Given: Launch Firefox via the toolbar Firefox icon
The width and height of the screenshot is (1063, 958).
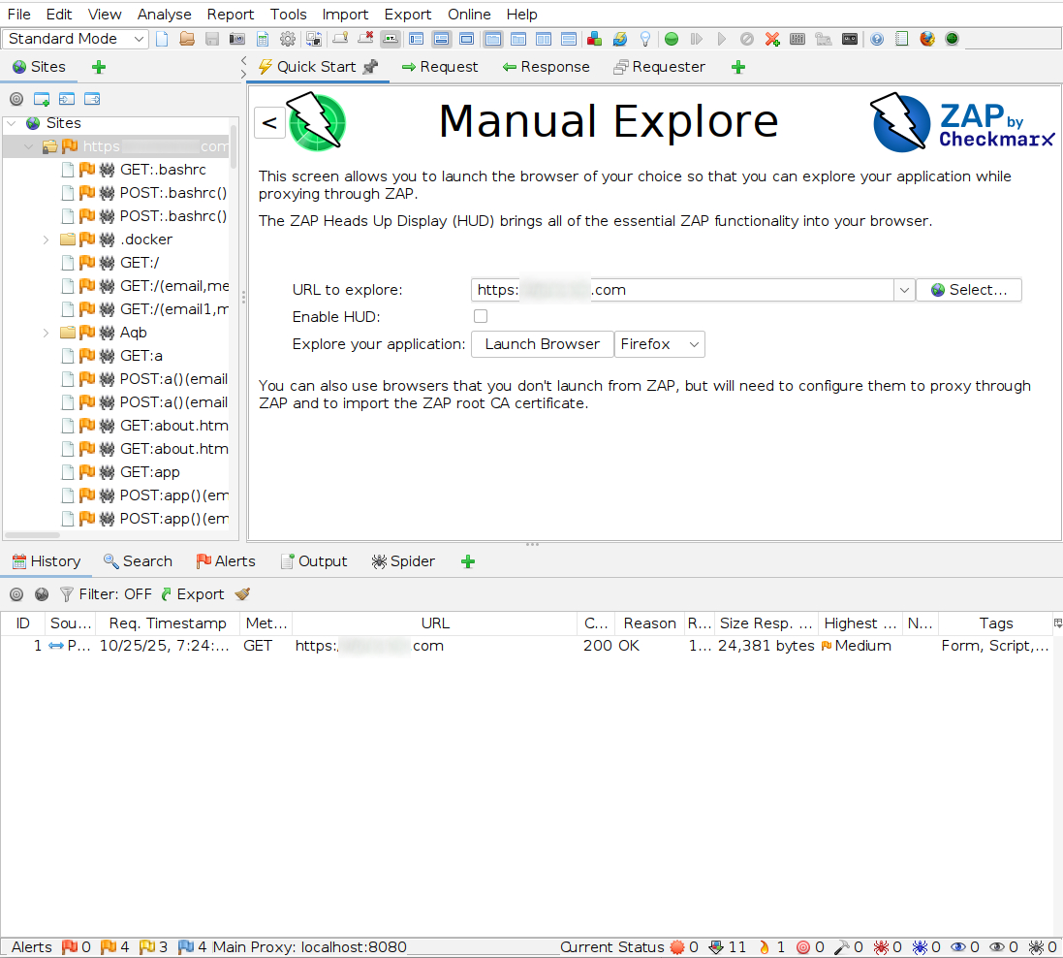Looking at the screenshot, I should (926, 39).
